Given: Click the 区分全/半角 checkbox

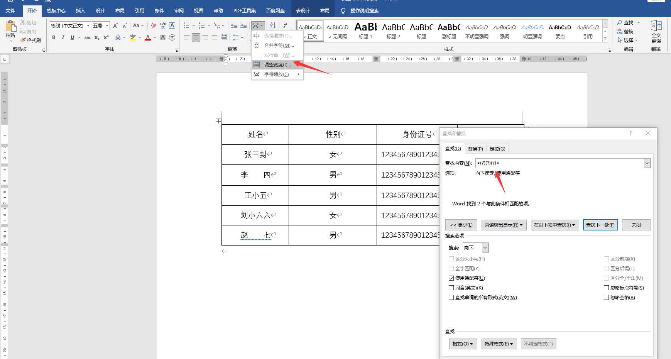Looking at the screenshot, I should click(x=606, y=278).
